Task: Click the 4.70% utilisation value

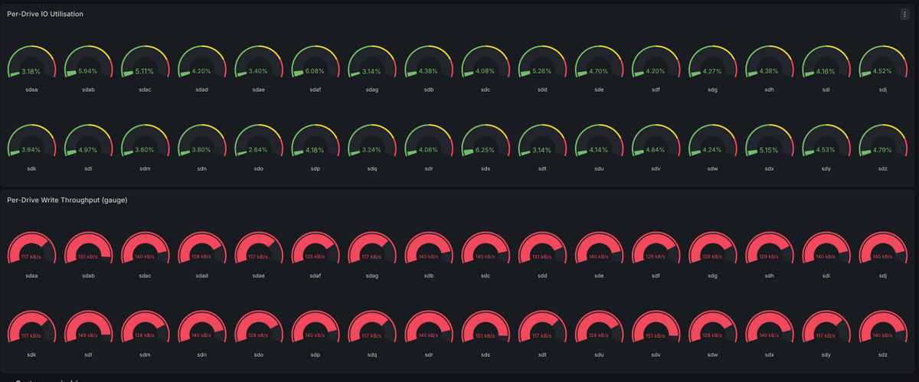Action: point(600,71)
